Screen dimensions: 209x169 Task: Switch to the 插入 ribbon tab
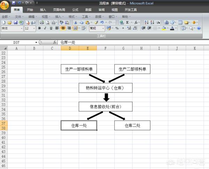tap(43, 10)
